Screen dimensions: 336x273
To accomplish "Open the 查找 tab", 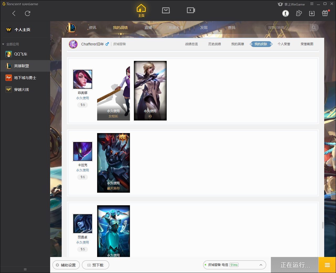I will pyautogui.click(x=232, y=28).
